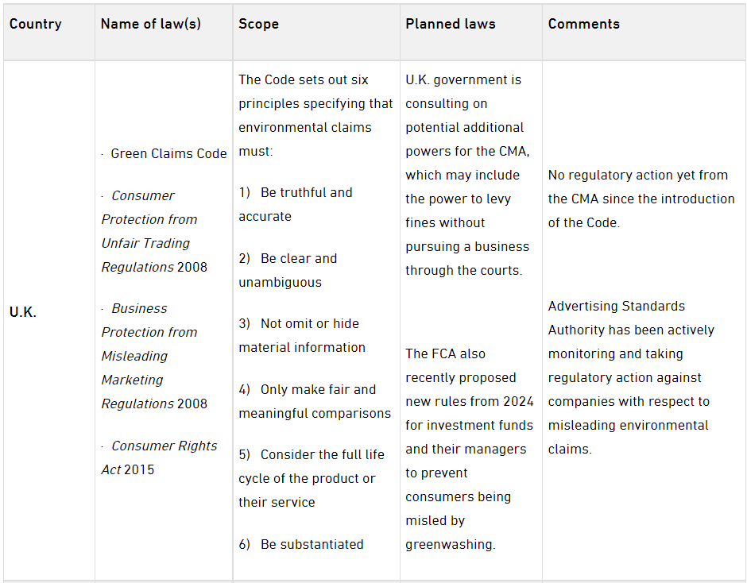This screenshot has height=583, width=747.
Task: Click principle 5 about full life cycle
Action: click(x=312, y=478)
